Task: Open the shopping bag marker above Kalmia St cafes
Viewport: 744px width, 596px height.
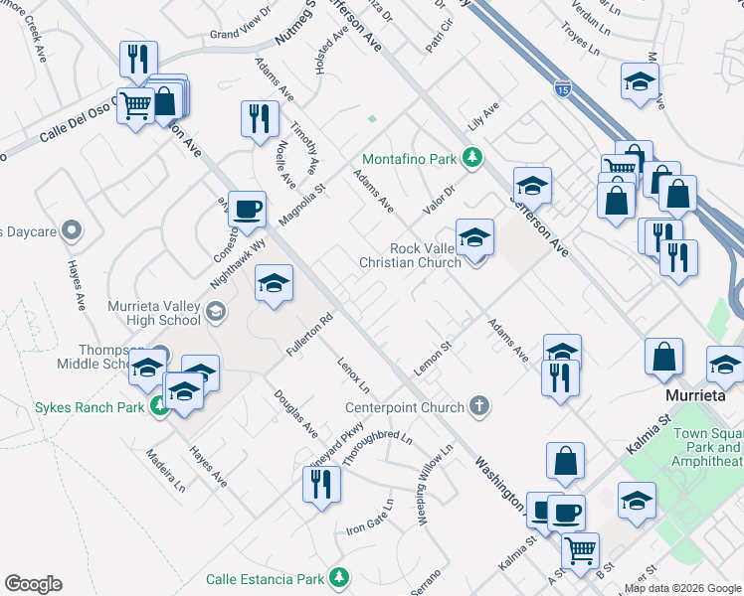Action: tap(565, 462)
